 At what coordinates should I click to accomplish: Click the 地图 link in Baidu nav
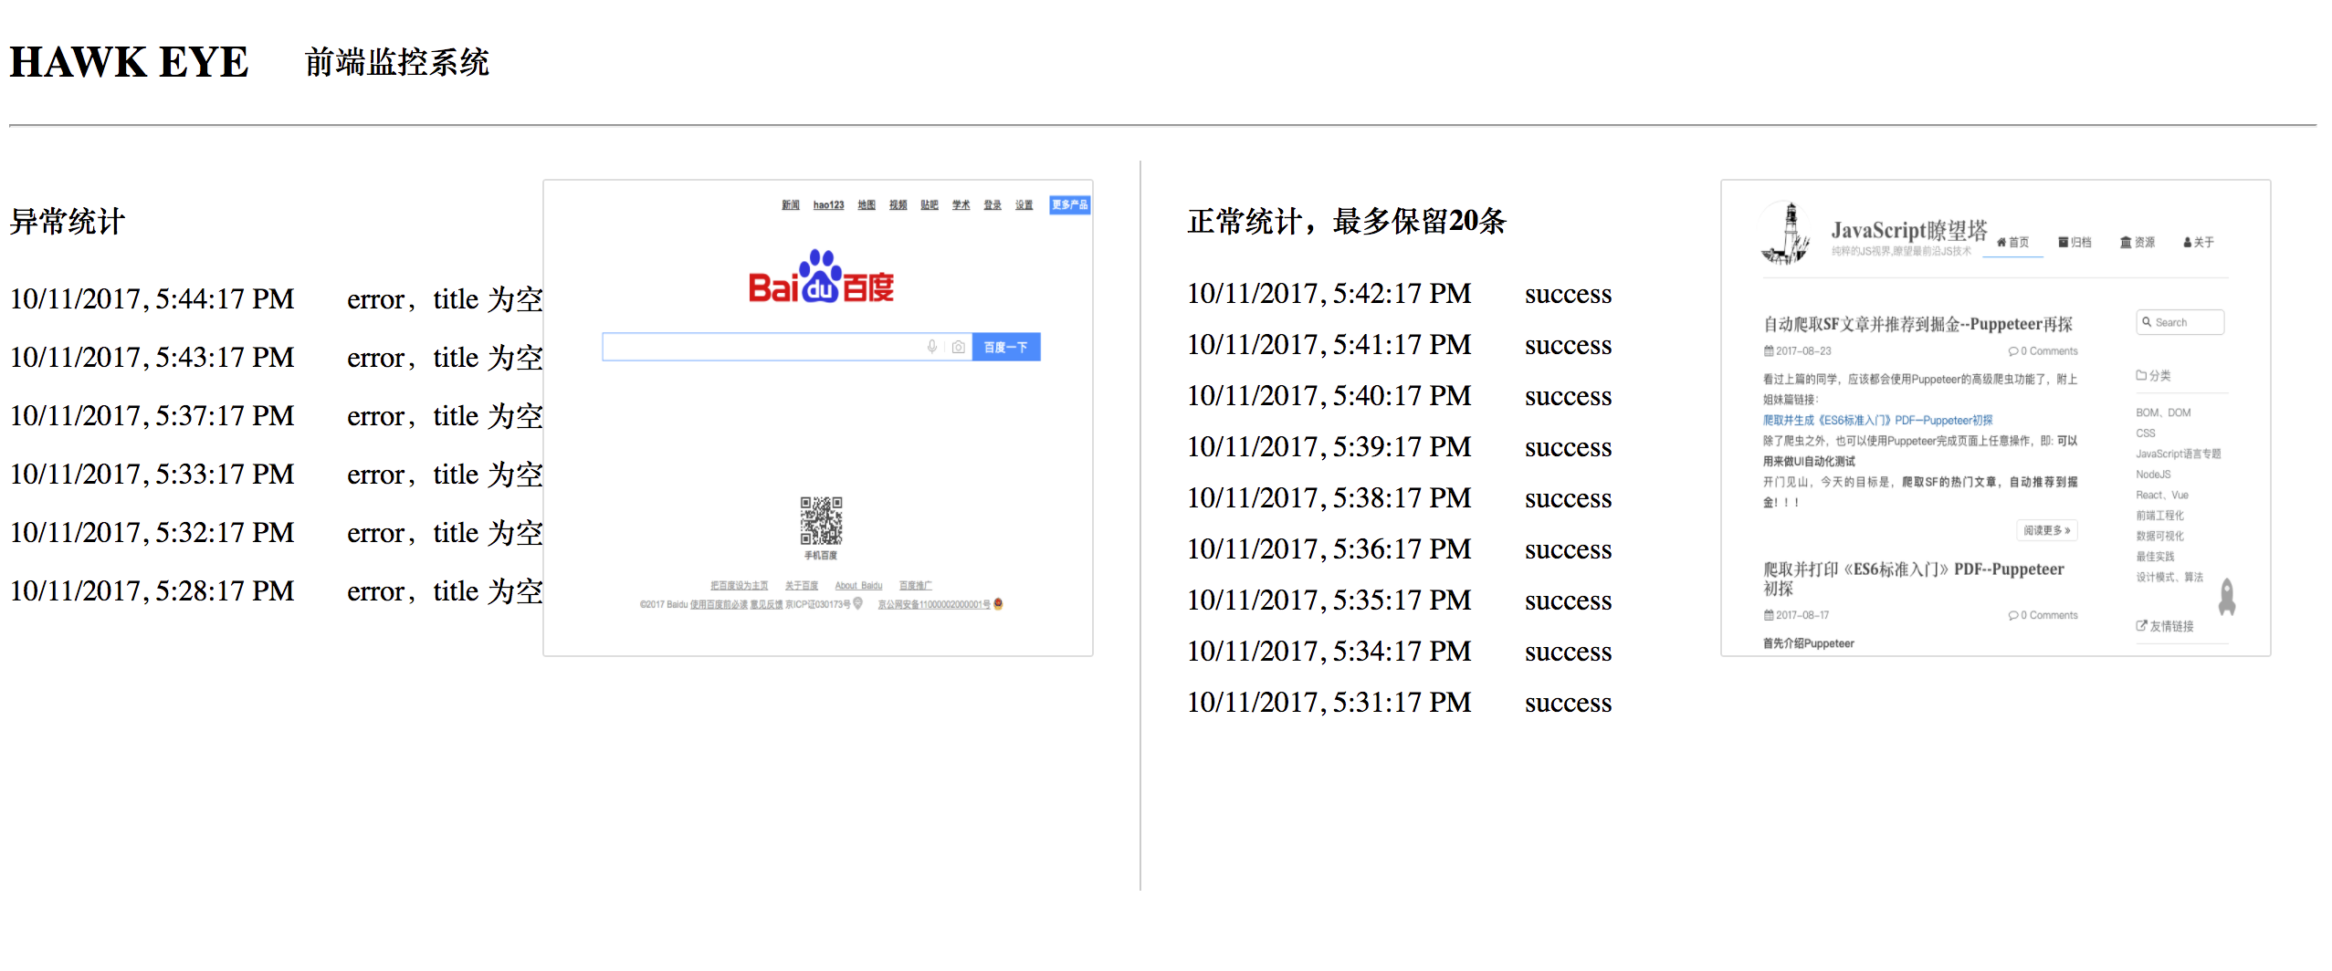[867, 205]
